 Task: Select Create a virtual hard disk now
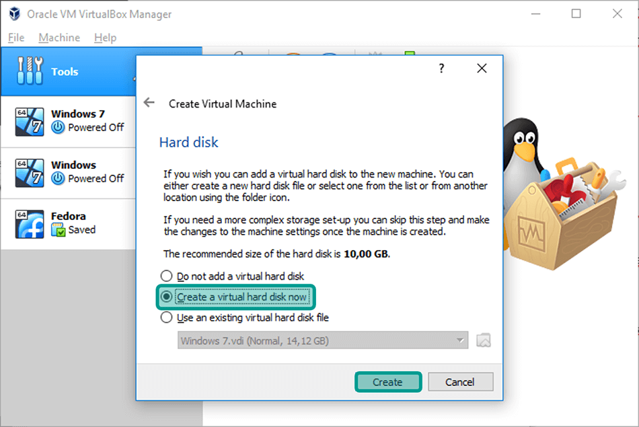point(235,297)
